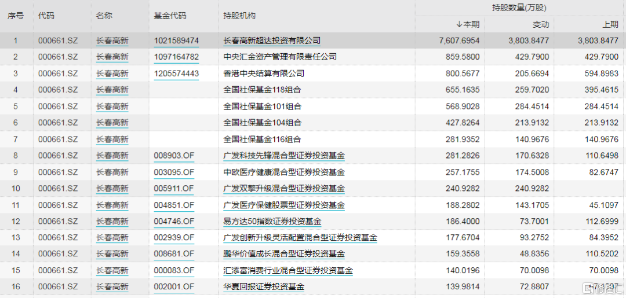Open 广发医疗保健股票型证券投资基金 link

click(284, 205)
